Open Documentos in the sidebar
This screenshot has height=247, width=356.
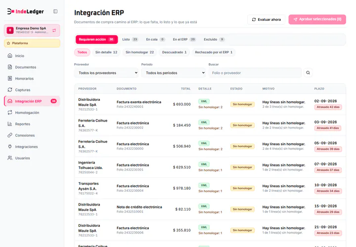(32, 67)
